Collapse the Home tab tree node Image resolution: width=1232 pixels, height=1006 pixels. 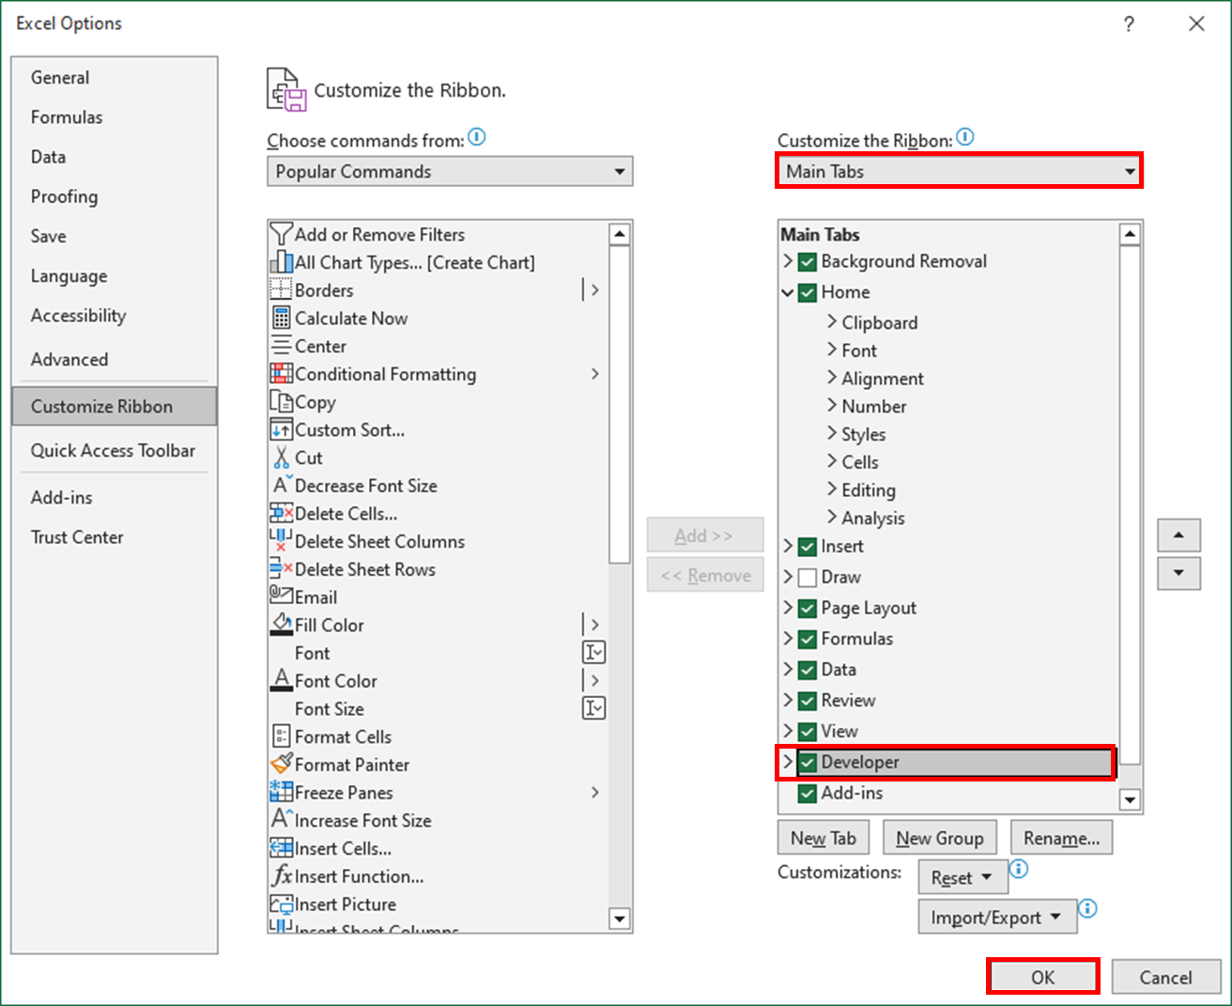[x=788, y=292]
